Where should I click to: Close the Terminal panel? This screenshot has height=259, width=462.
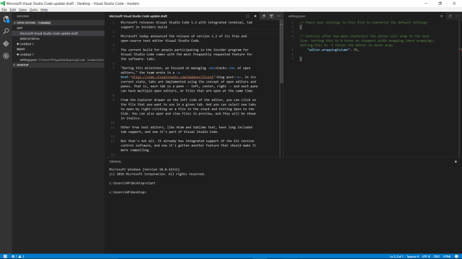tap(455, 162)
